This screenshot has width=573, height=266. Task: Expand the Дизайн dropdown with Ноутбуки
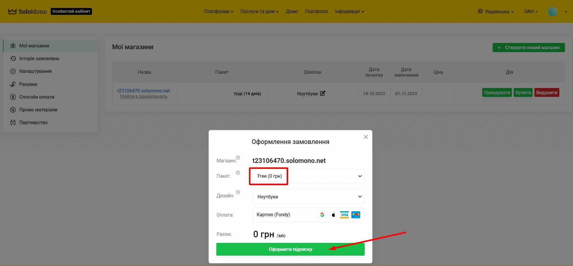pyautogui.click(x=308, y=197)
